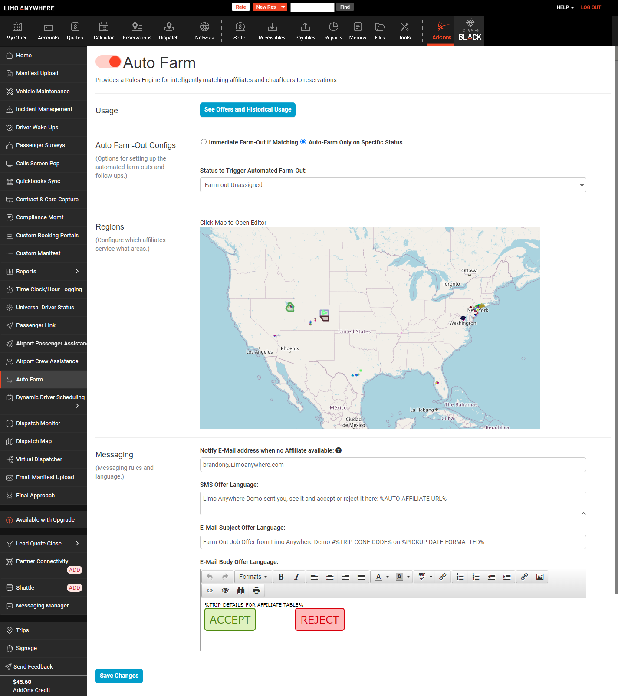Open the Payables section
This screenshot has height=699, width=618.
306,31
